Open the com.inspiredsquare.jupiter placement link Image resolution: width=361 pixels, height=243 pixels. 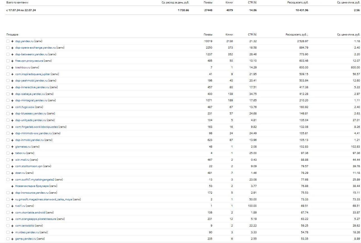(x=32, y=74)
